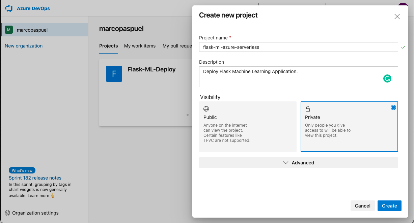Expand the Advanced section
The width and height of the screenshot is (414, 223).
point(298,163)
